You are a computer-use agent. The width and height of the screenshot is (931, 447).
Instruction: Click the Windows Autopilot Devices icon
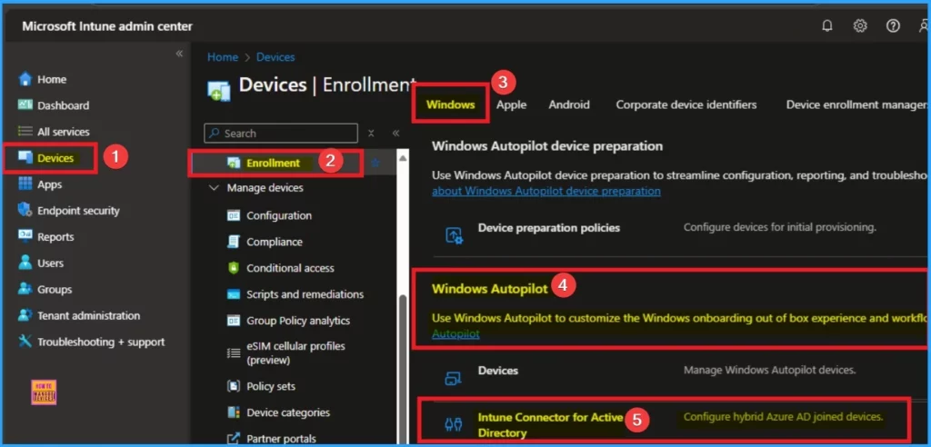coord(453,378)
